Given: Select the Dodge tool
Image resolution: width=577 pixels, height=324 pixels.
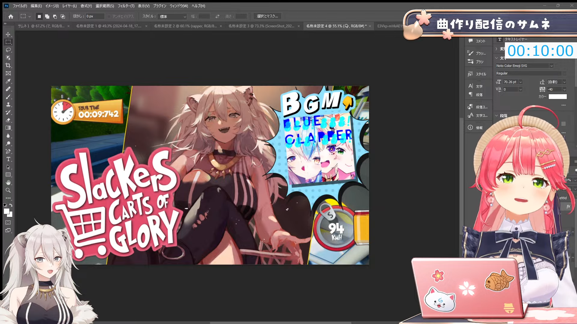Looking at the screenshot, I should click(8, 143).
